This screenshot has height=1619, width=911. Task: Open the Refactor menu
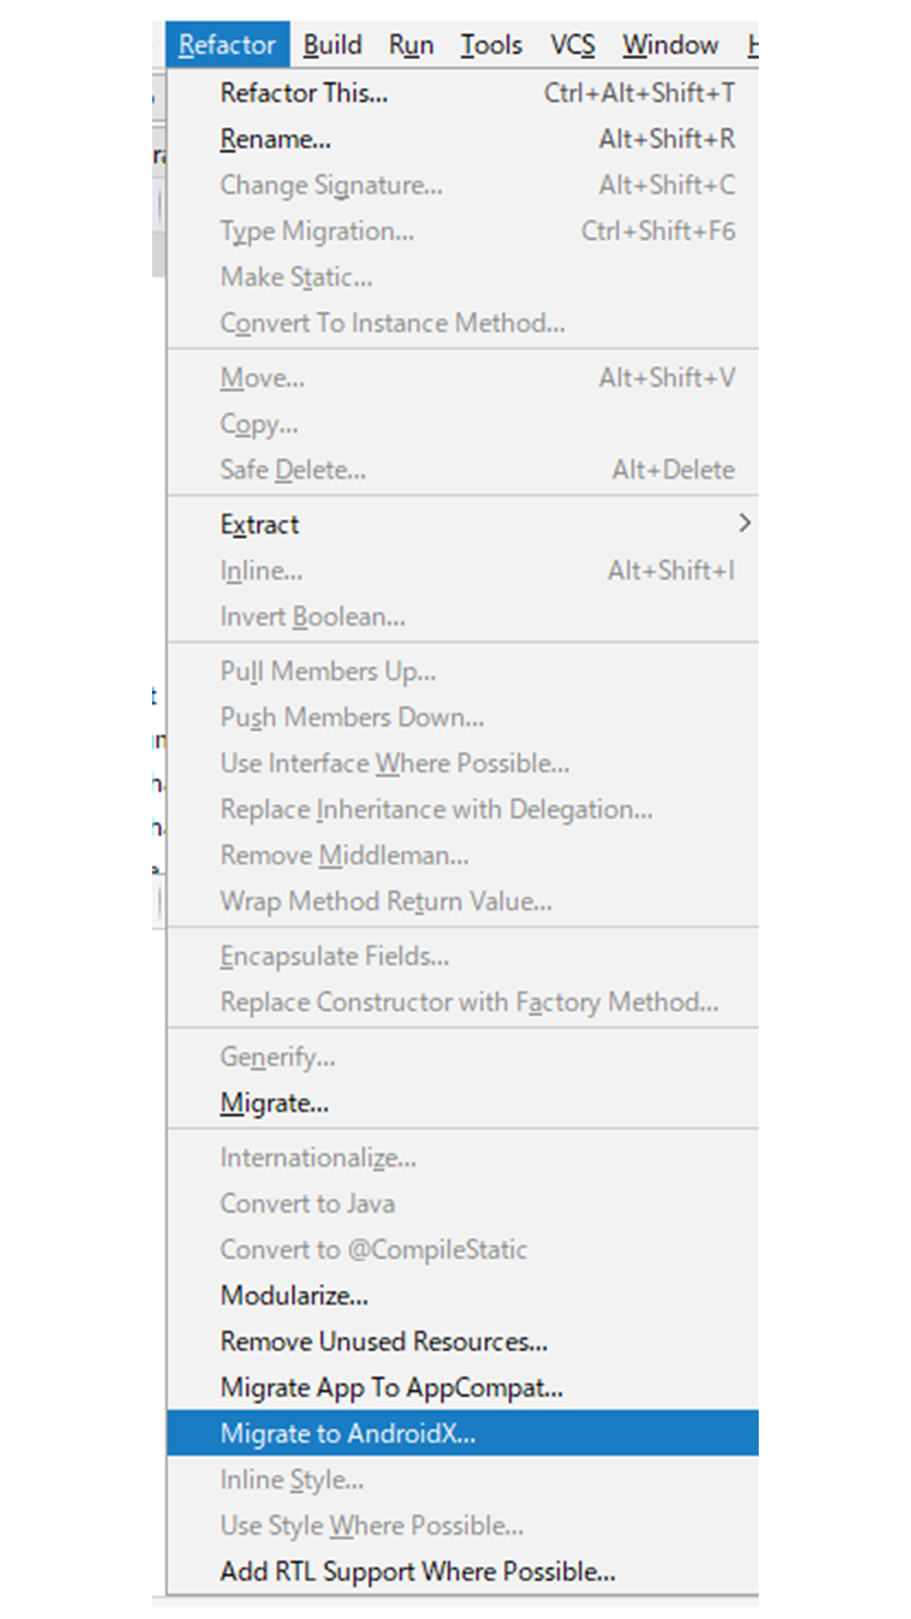tap(228, 45)
